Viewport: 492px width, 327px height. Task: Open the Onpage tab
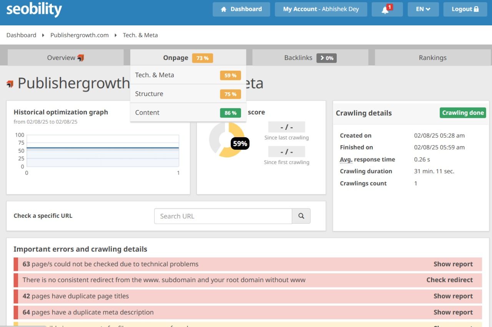[188, 58]
